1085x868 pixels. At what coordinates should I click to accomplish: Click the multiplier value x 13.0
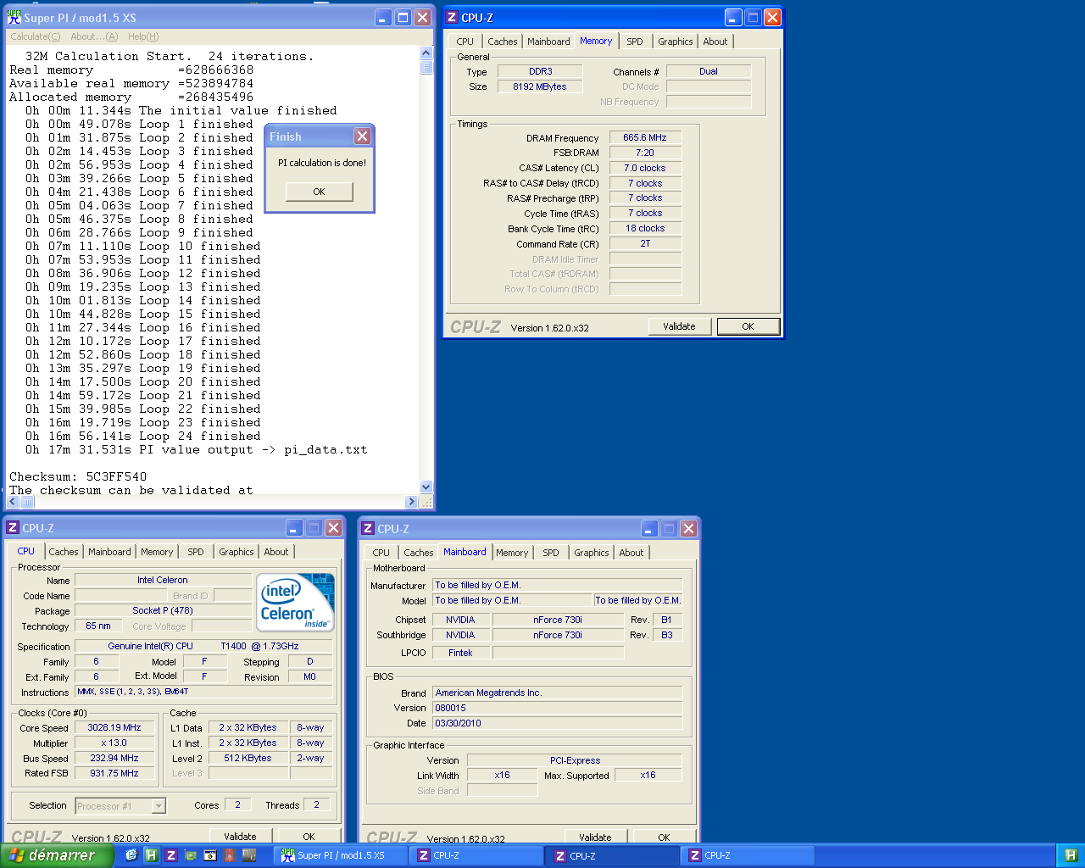(114, 743)
